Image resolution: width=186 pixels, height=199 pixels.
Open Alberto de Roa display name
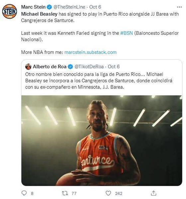click(x=49, y=67)
